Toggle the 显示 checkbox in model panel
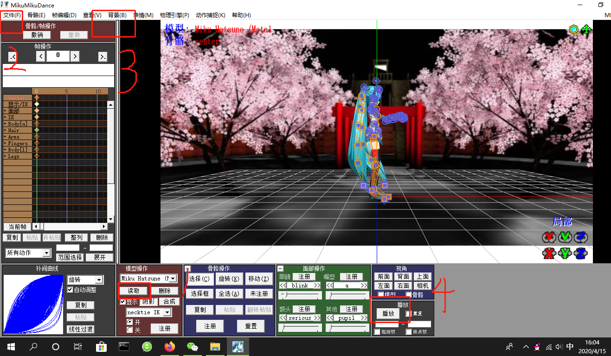 pos(123,302)
